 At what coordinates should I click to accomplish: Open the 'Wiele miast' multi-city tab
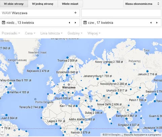[70, 4]
